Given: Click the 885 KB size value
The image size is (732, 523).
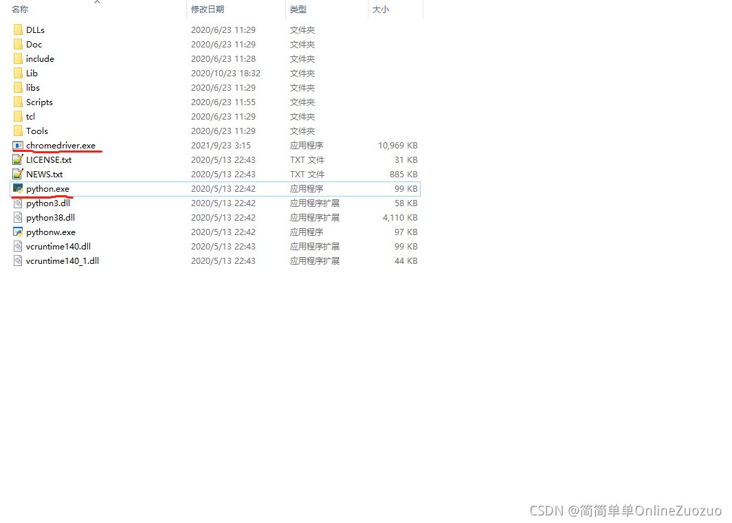Looking at the screenshot, I should 404,175.
